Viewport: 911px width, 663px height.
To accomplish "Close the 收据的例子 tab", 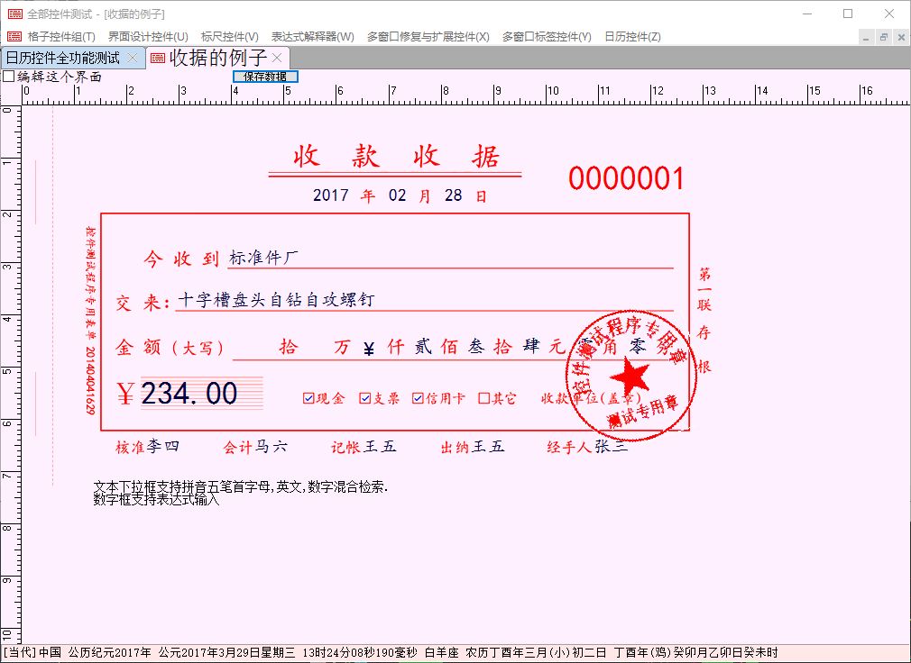I will tap(277, 58).
